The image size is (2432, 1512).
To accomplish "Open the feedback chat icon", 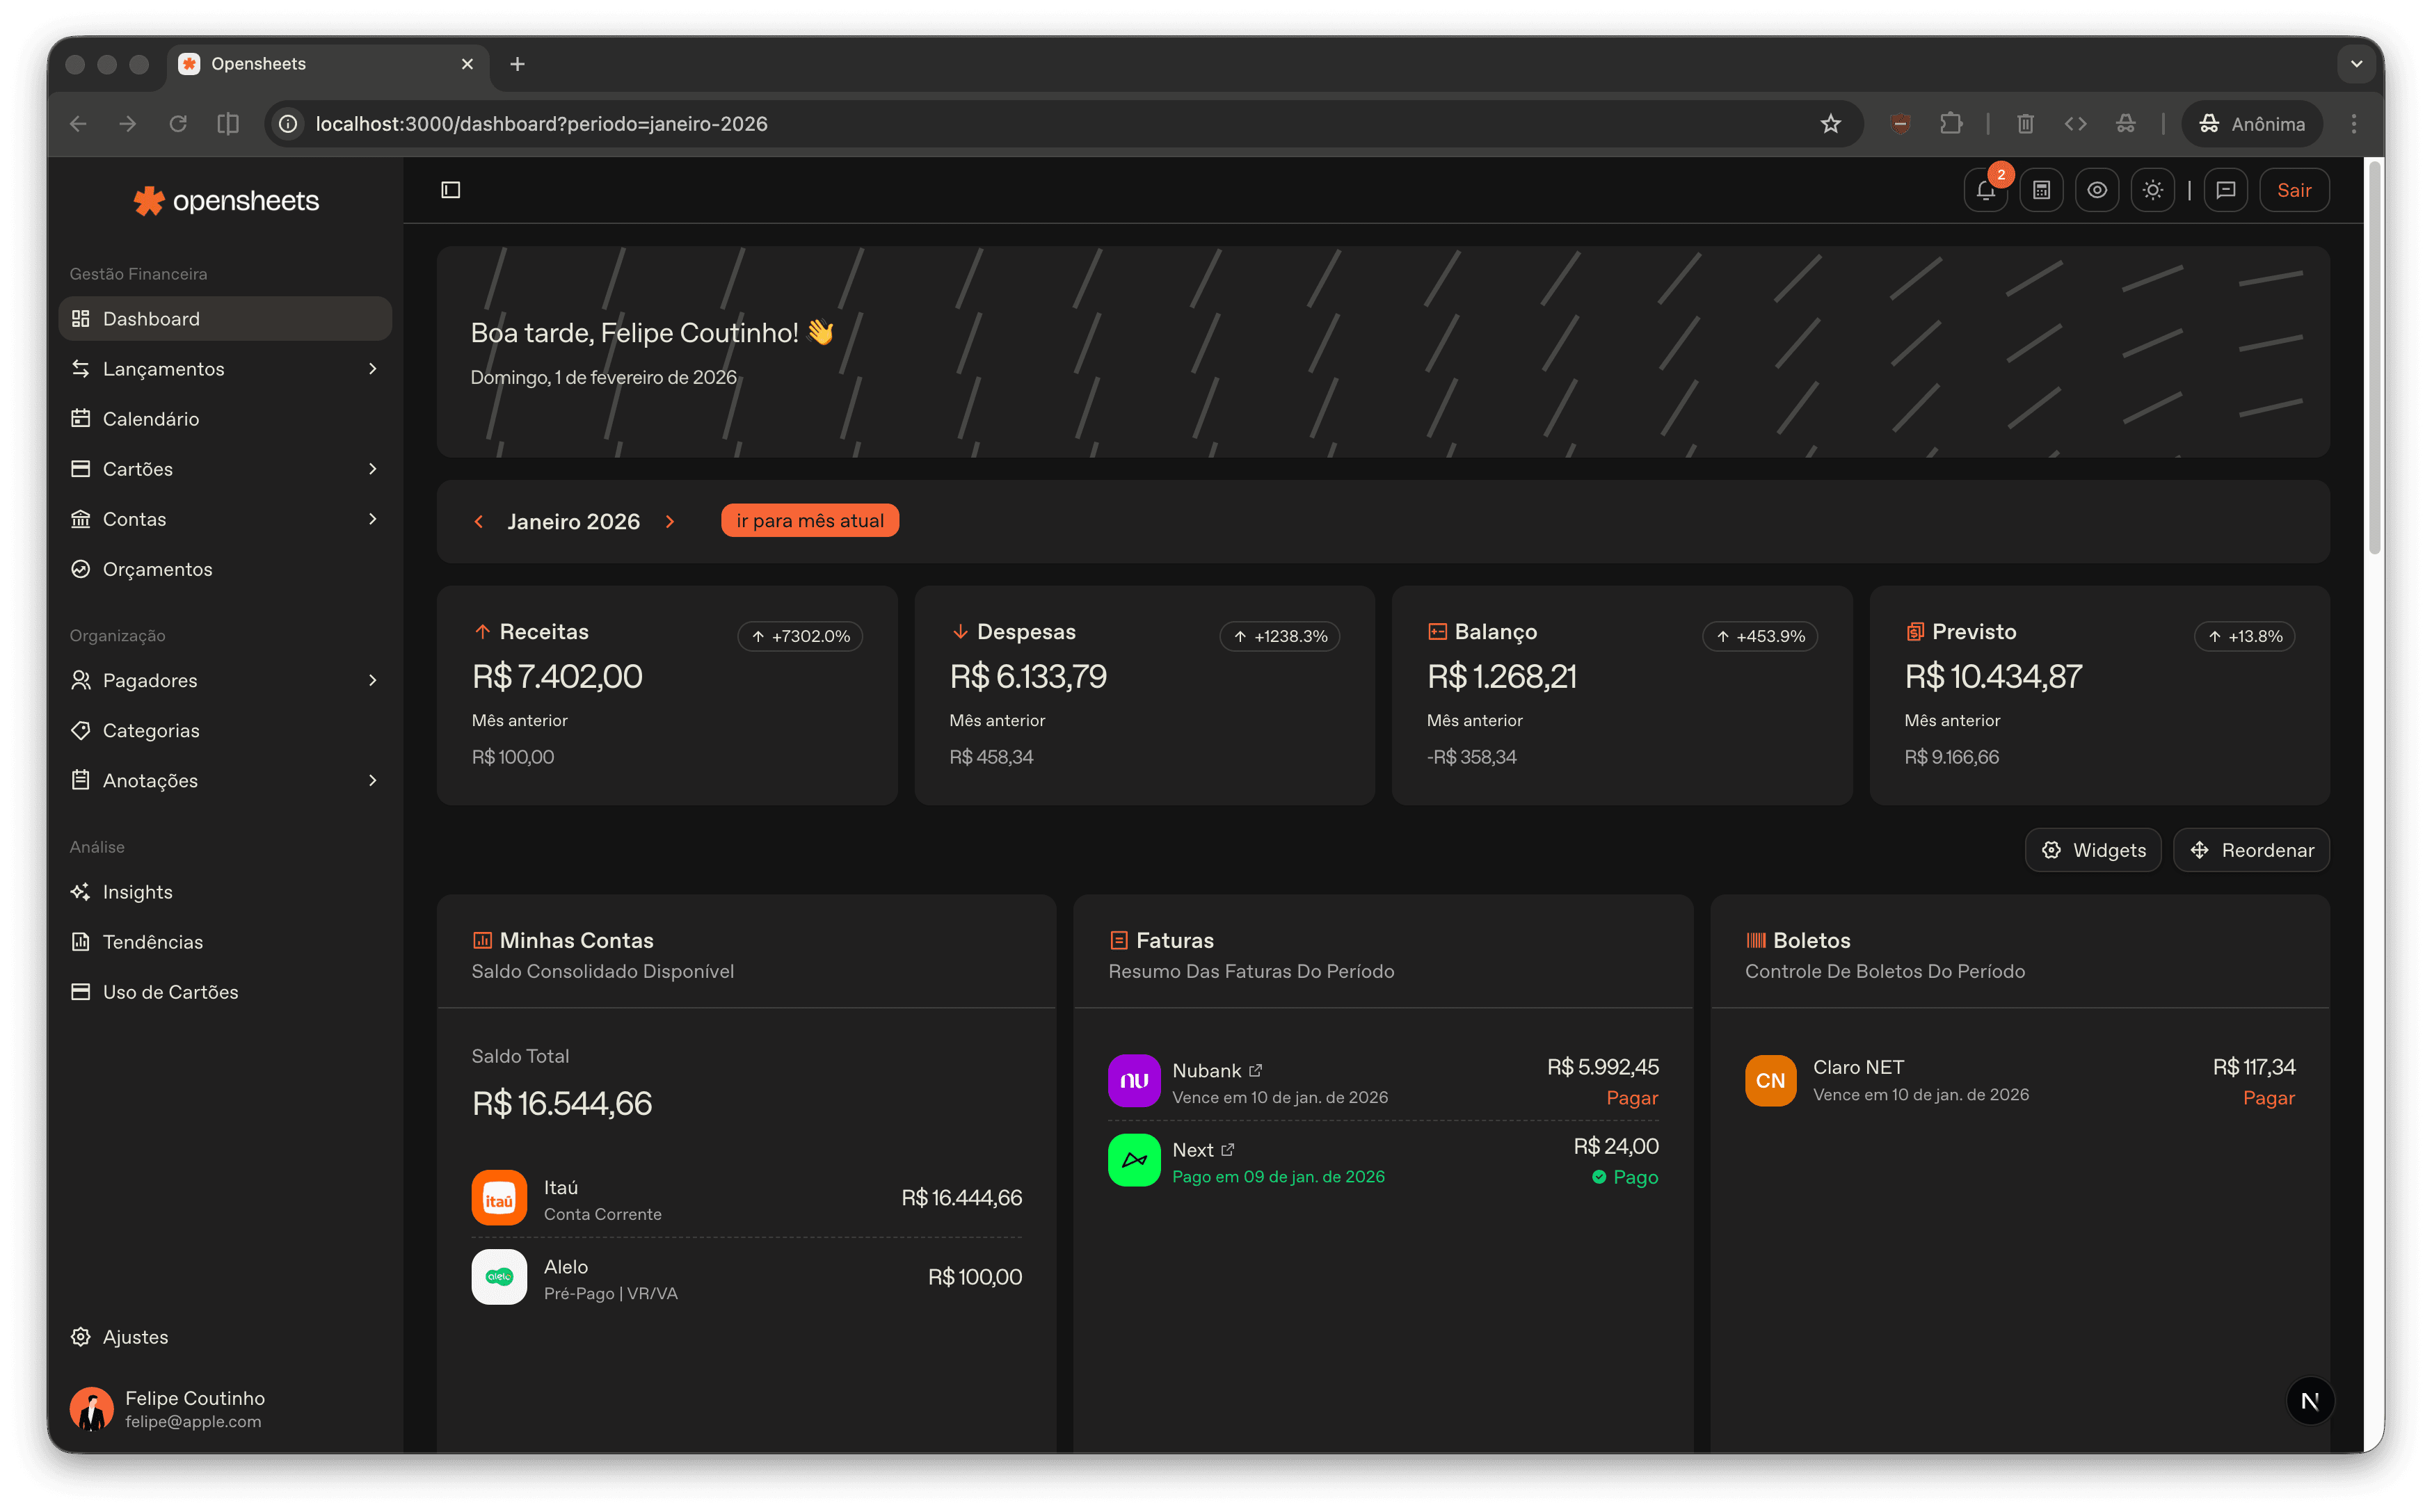I will pyautogui.click(x=2226, y=190).
